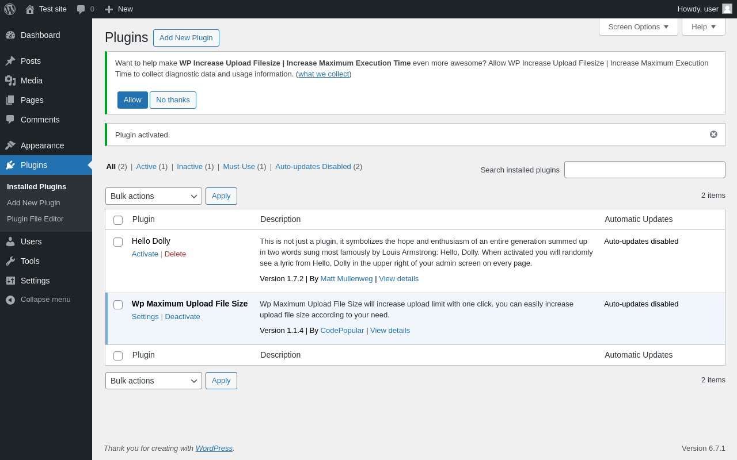Open Plugin File Editor submenu item
The height and width of the screenshot is (460, 737).
click(x=35, y=219)
